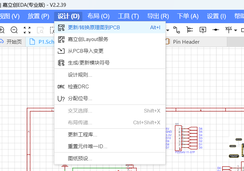This screenshot has height=171, width=244.
Task: Click the 嘉立创Layout服务 icon
Action: click(x=61, y=39)
